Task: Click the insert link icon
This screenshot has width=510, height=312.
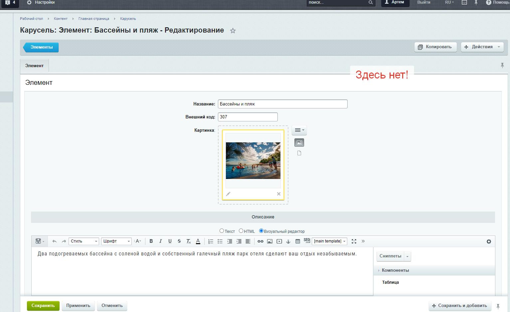Action: tap(260, 241)
